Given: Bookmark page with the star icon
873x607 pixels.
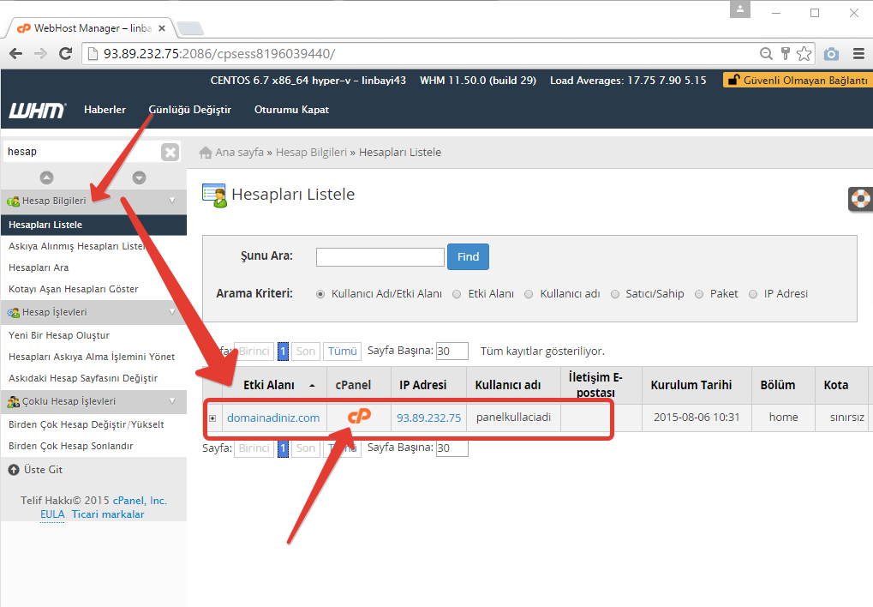Looking at the screenshot, I should coord(804,54).
